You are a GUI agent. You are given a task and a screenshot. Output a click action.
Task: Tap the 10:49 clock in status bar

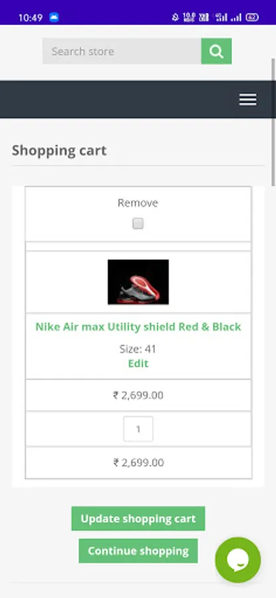[x=30, y=18]
